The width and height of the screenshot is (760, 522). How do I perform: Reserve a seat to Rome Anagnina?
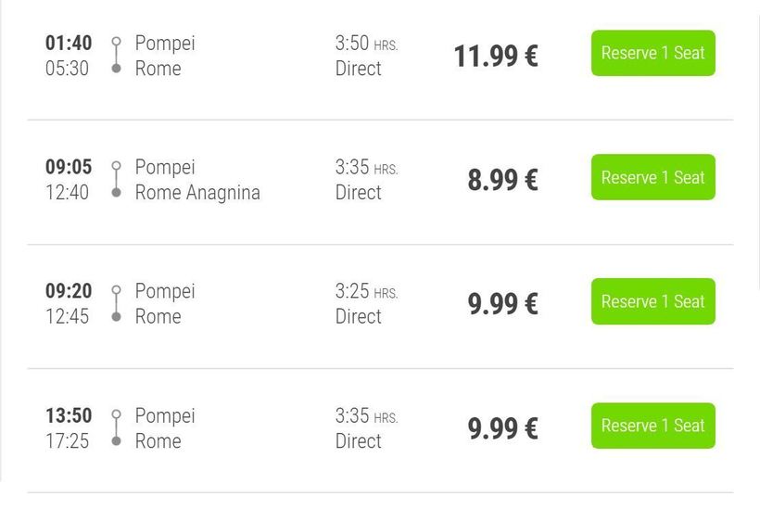pos(652,178)
